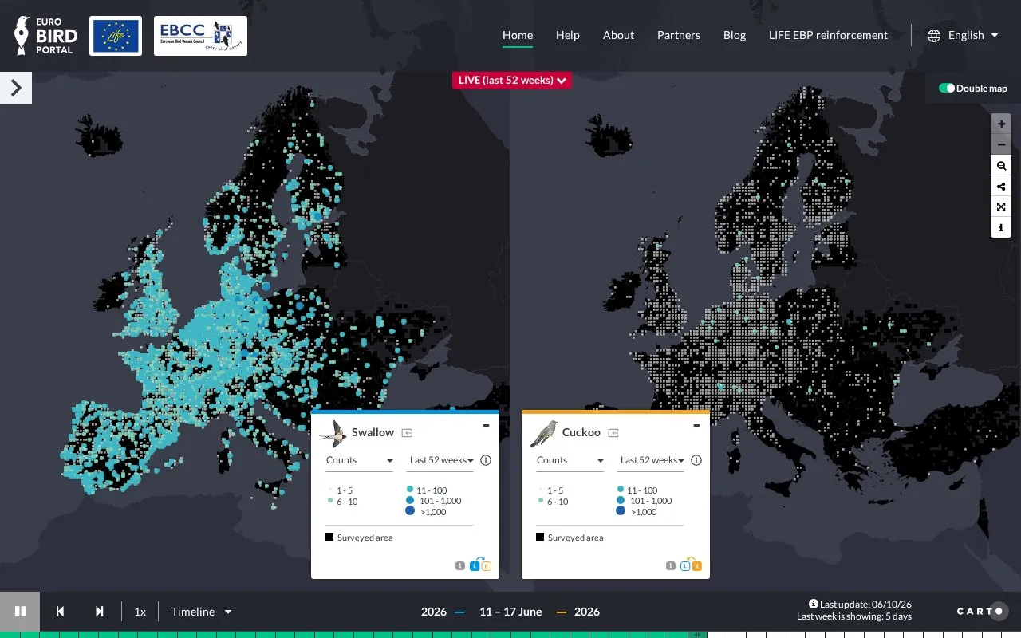Click the timeline position handle

698,635
